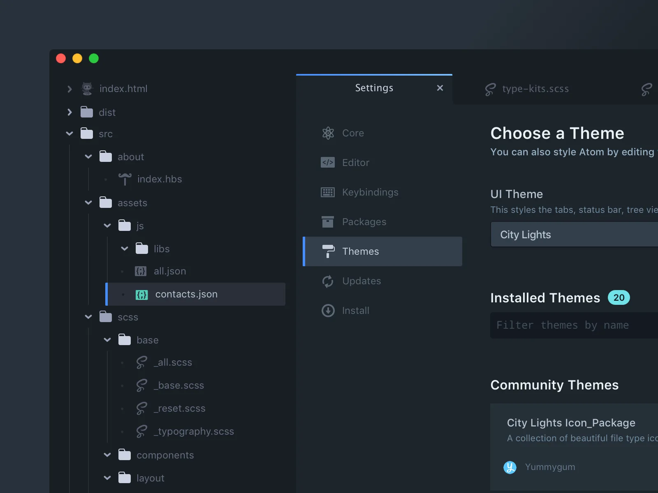Switch to the Settings tab
This screenshot has width=658, height=493.
pos(374,88)
